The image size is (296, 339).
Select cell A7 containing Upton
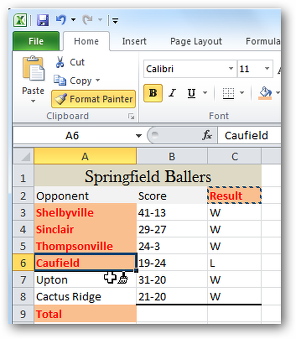[x=85, y=280]
